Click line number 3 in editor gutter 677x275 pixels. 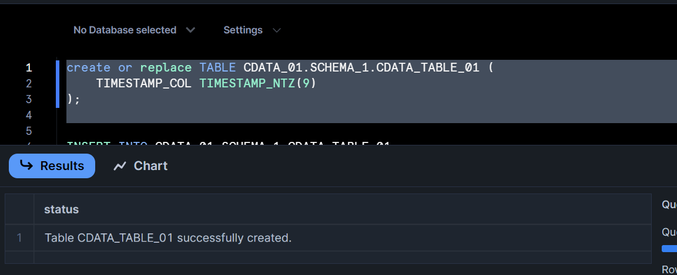pos(29,100)
